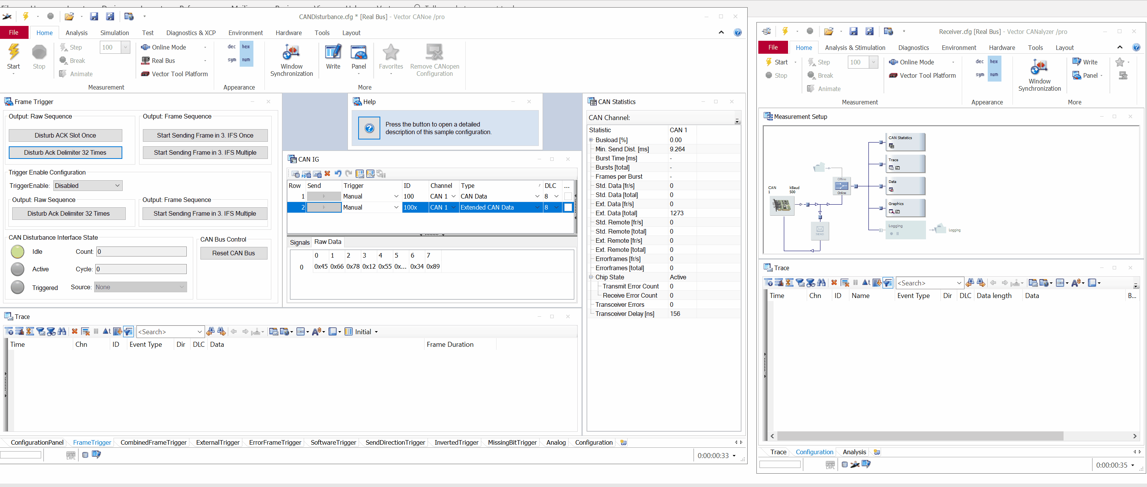Check the checkbox in CAN IG row 1

click(568, 196)
